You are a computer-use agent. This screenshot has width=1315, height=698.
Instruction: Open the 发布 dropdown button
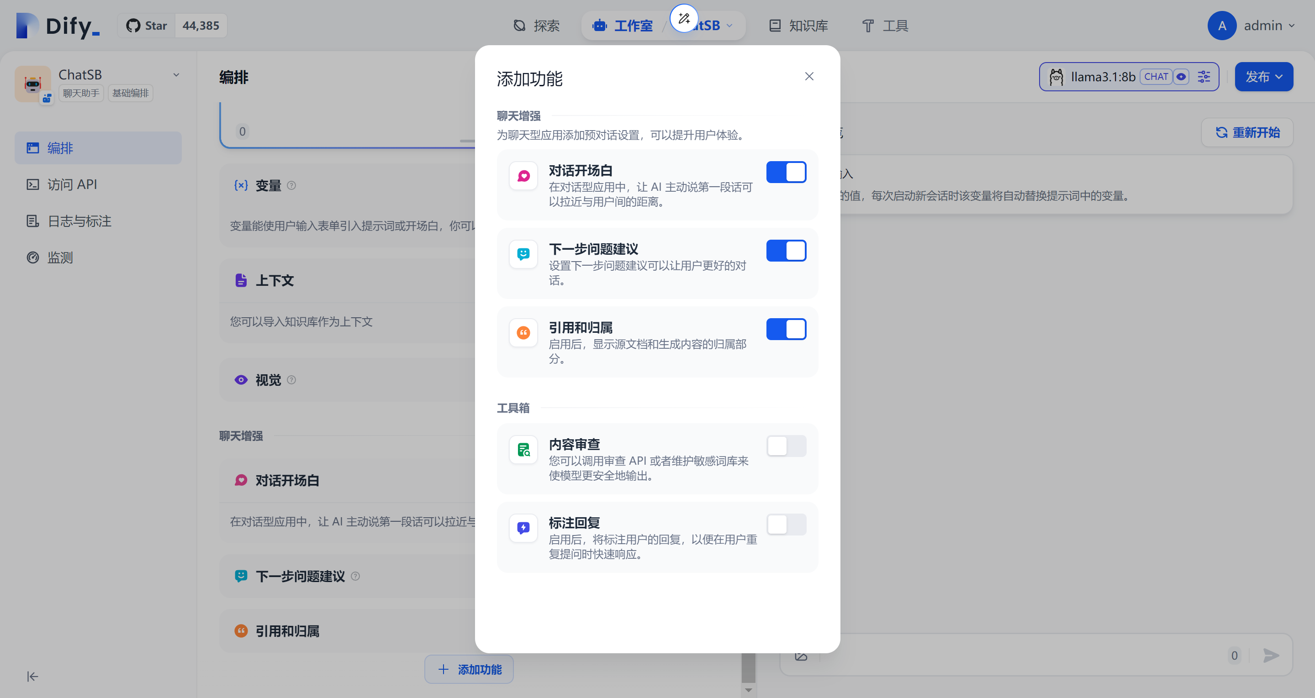click(1263, 77)
